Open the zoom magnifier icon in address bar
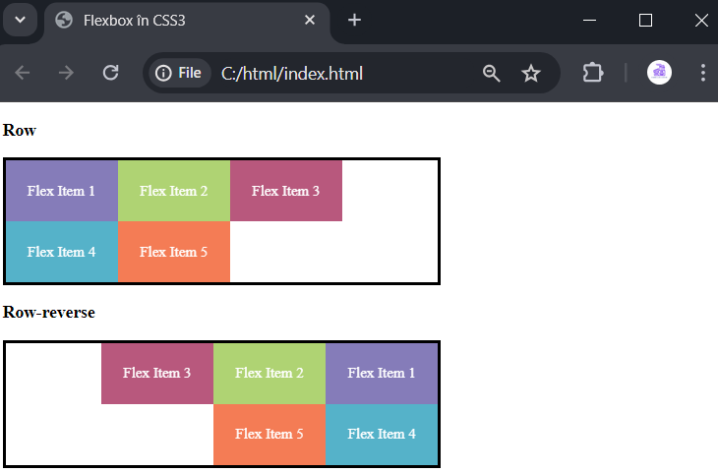Image resolution: width=718 pixels, height=473 pixels. (492, 74)
